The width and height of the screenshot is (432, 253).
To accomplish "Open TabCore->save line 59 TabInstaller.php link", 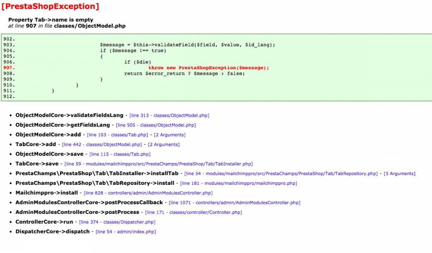I will tap(158, 164).
